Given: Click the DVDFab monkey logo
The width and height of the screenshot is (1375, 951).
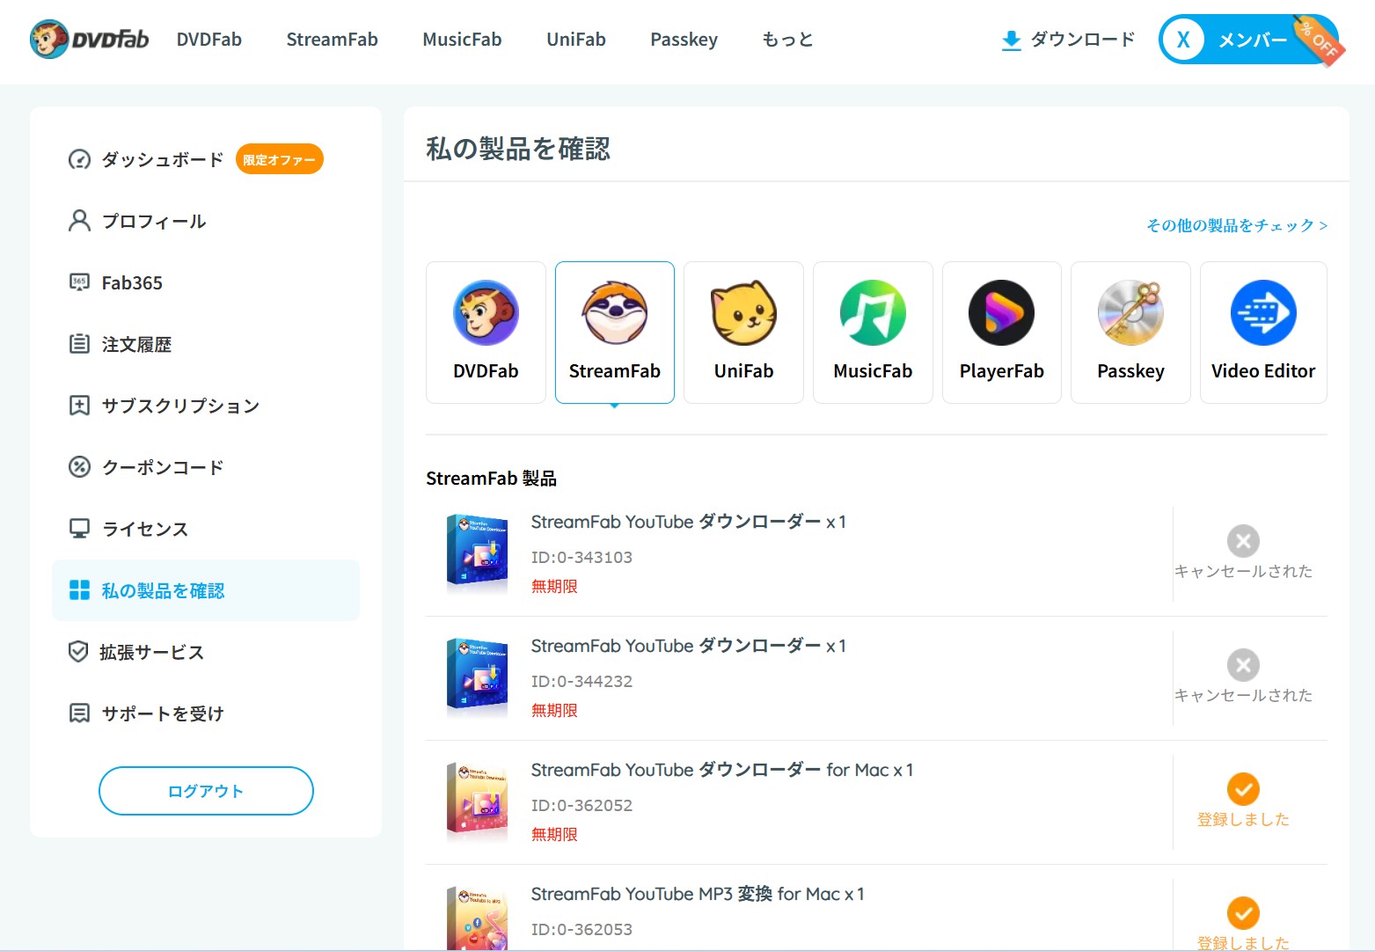Looking at the screenshot, I should [89, 40].
